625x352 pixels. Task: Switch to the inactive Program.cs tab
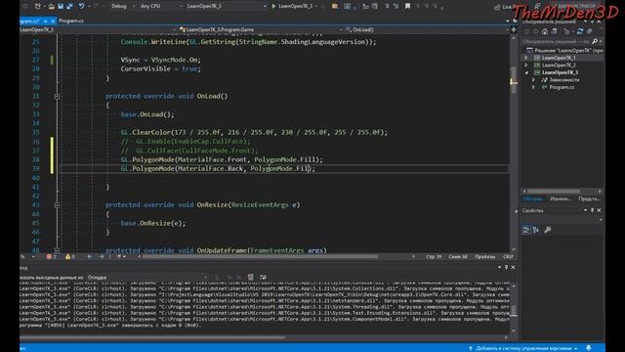click(x=71, y=21)
